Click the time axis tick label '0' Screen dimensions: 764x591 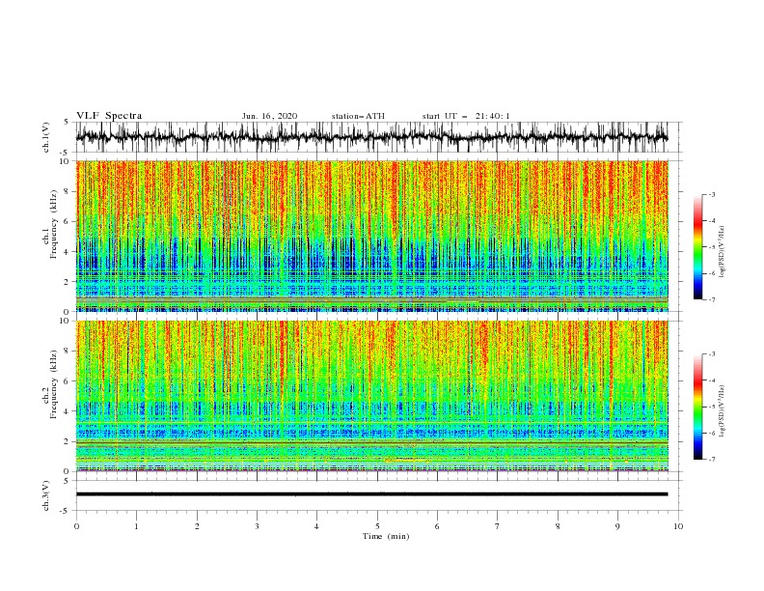point(76,526)
